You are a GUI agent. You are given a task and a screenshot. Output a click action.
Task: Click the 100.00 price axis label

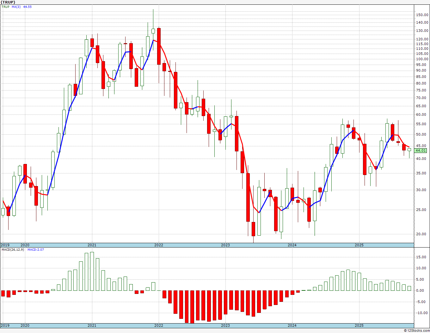coord(422,59)
